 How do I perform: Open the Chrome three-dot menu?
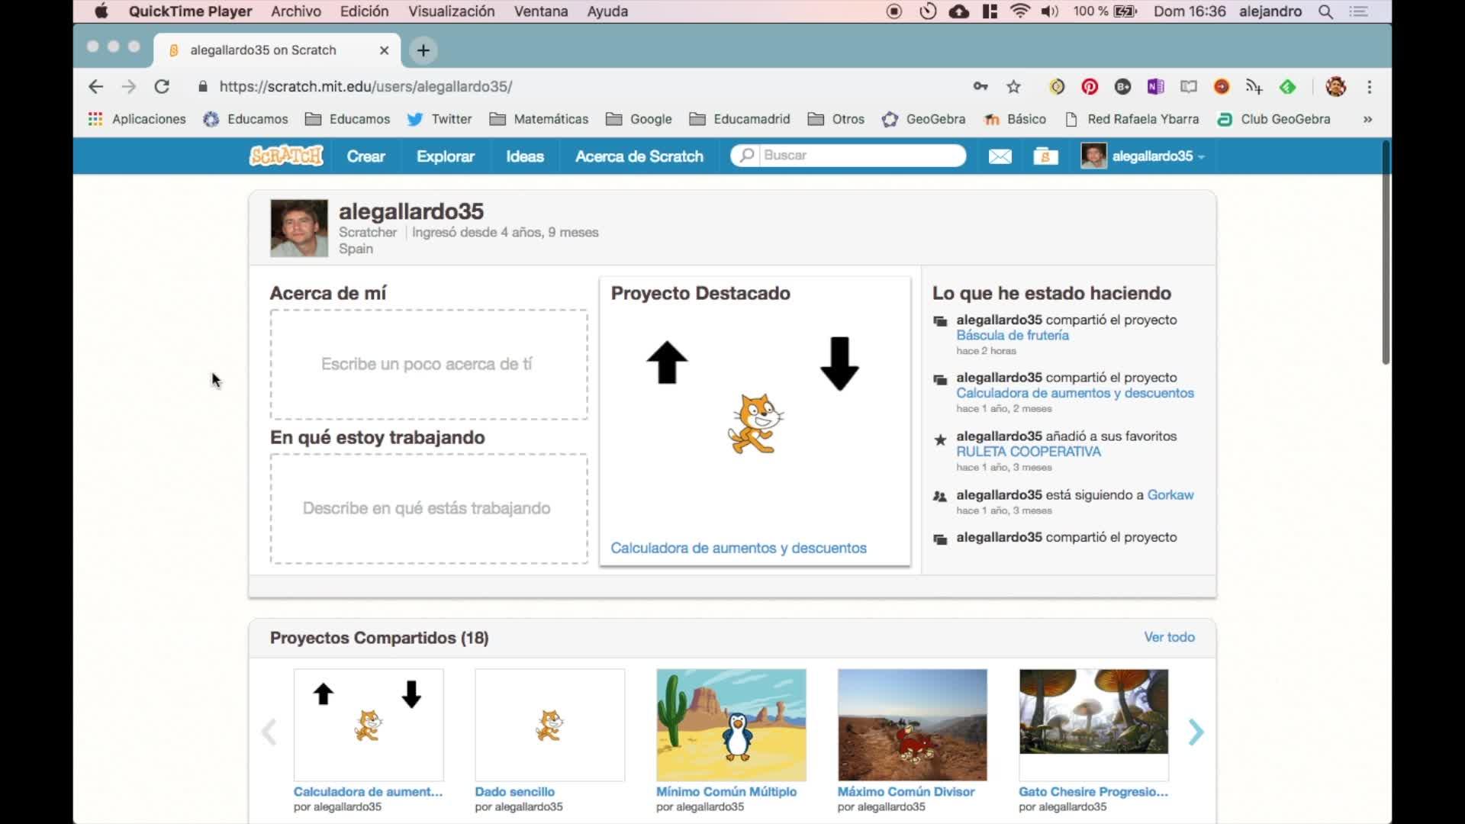tap(1370, 87)
